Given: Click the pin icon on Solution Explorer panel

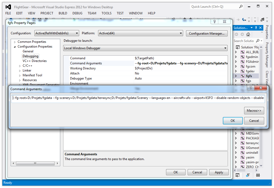Looking at the screenshot, I should [256, 28].
